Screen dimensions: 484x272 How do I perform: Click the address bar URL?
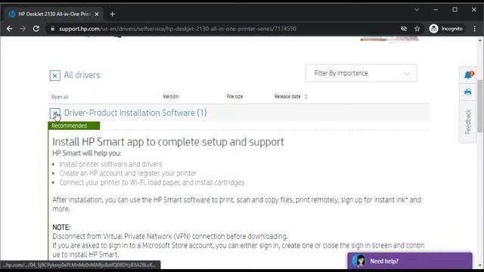pos(178,29)
